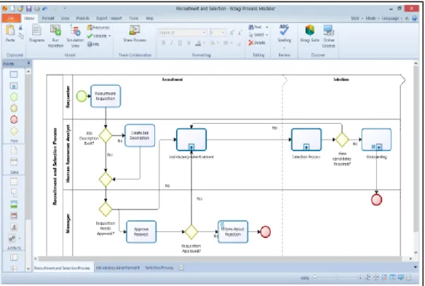Click the Cut scissors icon
Viewport: 425px width, 286px height.
click(20, 28)
